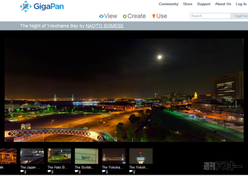Focus the Search input field
Screen dimensions: 248x176
210,16
